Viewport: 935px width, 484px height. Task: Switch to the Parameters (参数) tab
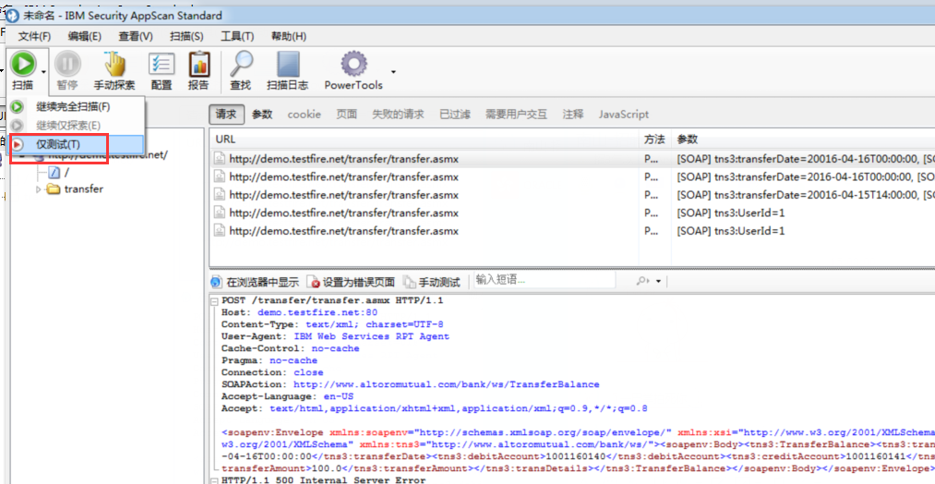coord(262,114)
